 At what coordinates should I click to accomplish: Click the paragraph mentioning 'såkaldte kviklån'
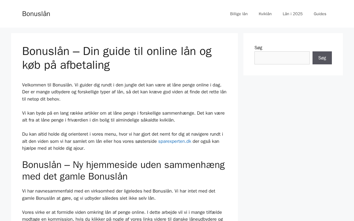point(124,117)
